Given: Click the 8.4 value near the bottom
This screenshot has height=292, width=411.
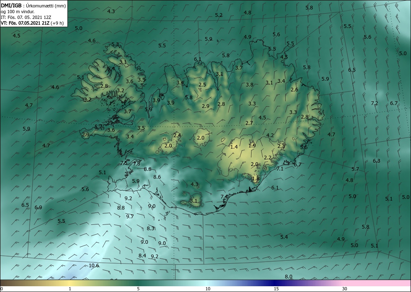Looking at the screenshot, I should tap(142, 255).
